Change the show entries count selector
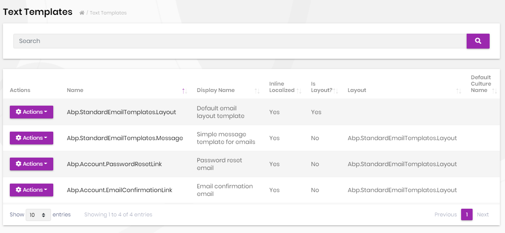 [x=38, y=215]
